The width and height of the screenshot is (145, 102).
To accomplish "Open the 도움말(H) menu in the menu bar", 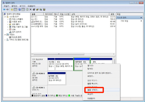I will [31, 6].
